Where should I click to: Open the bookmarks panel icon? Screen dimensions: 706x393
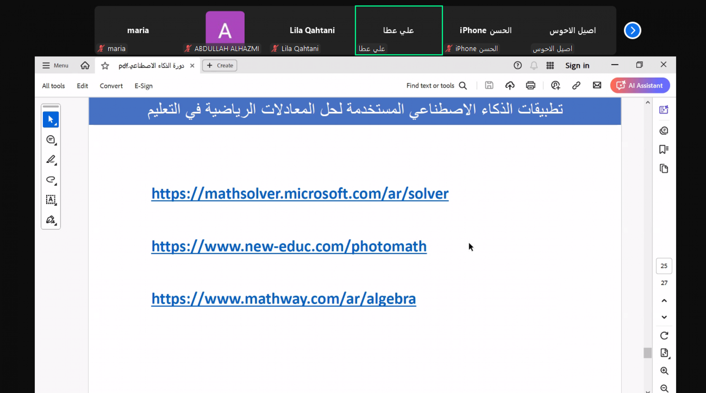point(664,149)
